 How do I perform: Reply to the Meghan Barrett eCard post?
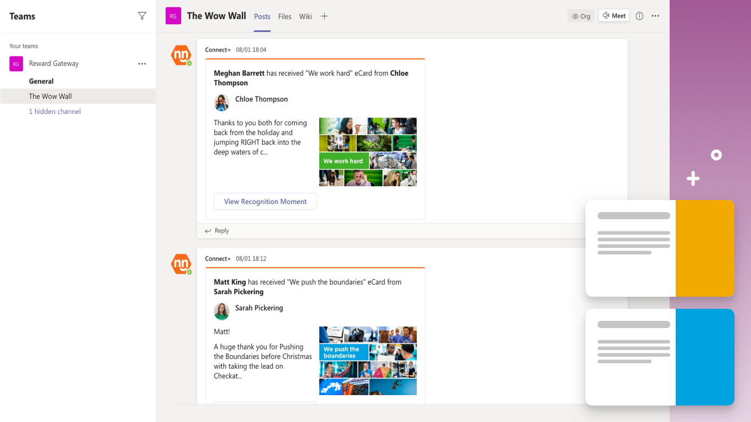pyautogui.click(x=217, y=231)
